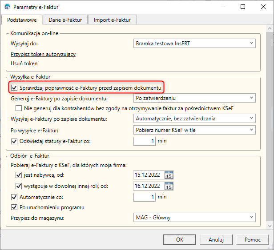Open calendar picker for 15.12.2022 date
Image resolution: width=274 pixels, height=250 pixels.
[x=169, y=175]
